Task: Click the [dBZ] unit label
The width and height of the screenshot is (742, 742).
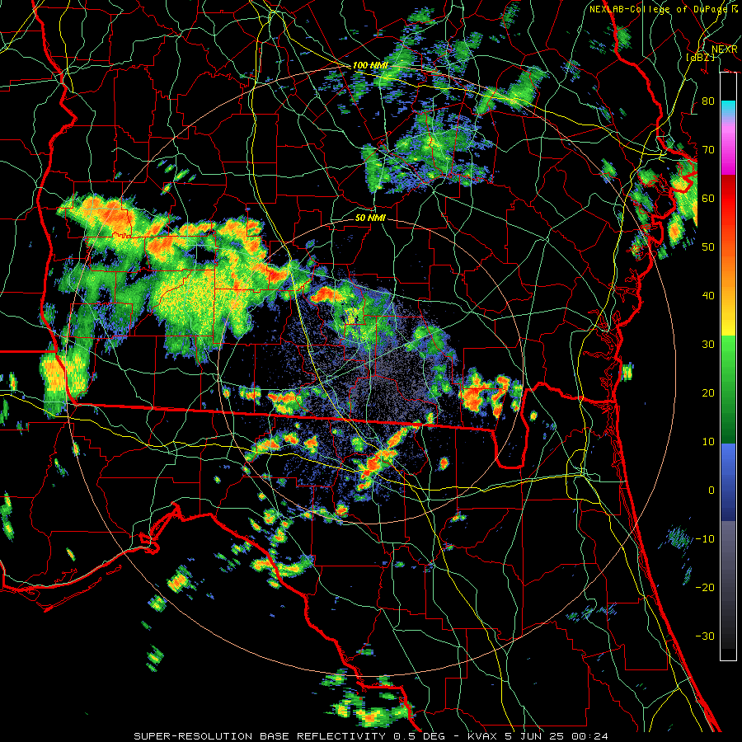Action: (700, 57)
